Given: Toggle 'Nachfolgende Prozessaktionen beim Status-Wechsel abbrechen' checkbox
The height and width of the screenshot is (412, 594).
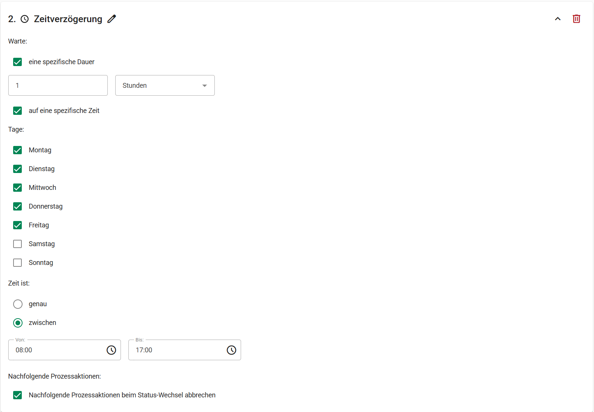Looking at the screenshot, I should click(18, 395).
